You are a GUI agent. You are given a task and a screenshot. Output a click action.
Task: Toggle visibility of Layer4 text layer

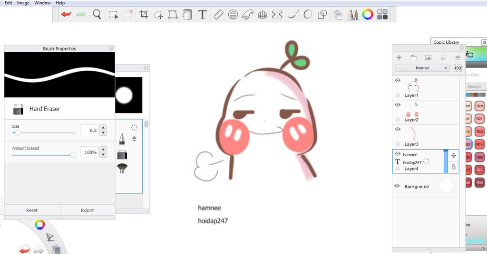(398, 154)
